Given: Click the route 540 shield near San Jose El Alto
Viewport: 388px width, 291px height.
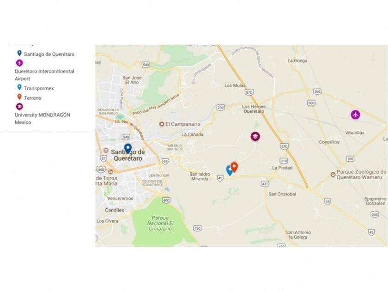Looking at the screenshot, I should click(x=146, y=65).
